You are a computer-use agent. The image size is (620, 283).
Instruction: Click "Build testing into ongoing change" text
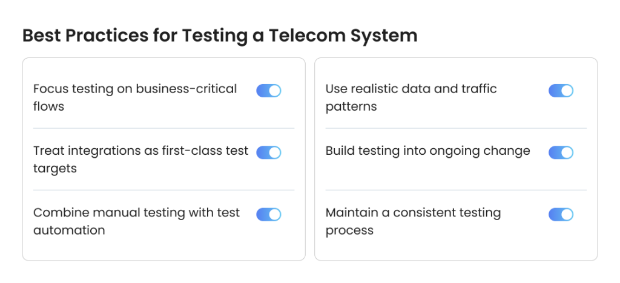click(x=427, y=151)
